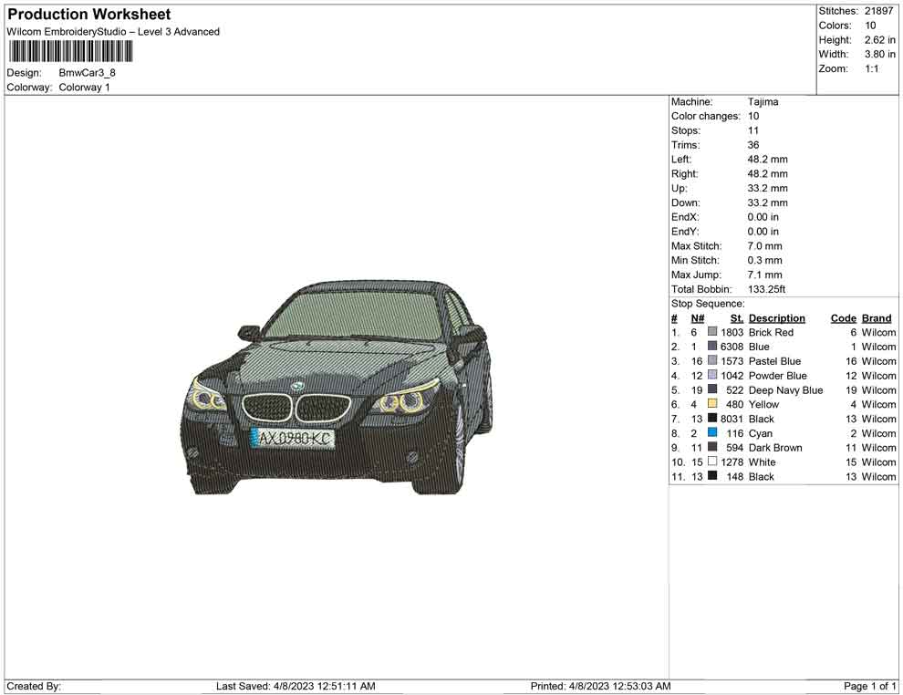
Task: Click the St. column header
Action: tap(737, 317)
